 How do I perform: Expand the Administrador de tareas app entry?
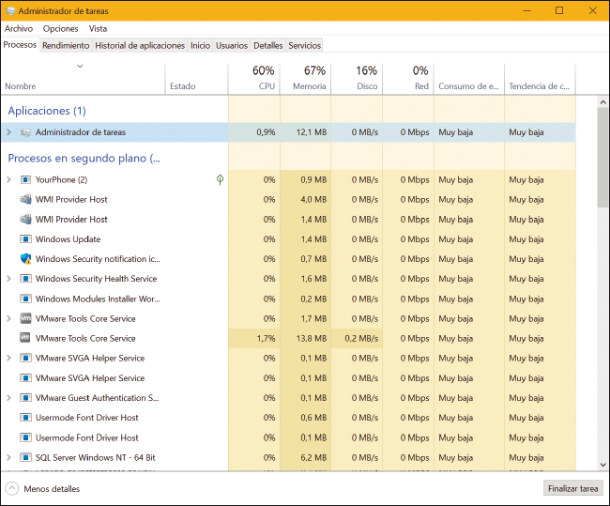pos(8,132)
